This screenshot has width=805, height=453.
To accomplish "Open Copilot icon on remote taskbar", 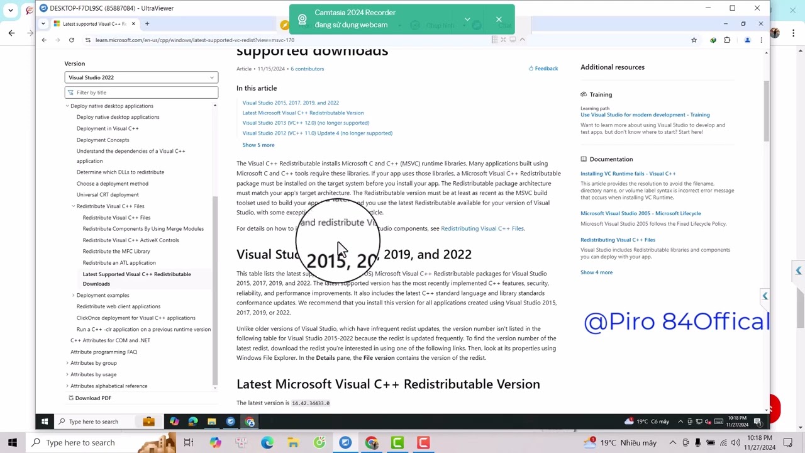I will [x=174, y=422].
